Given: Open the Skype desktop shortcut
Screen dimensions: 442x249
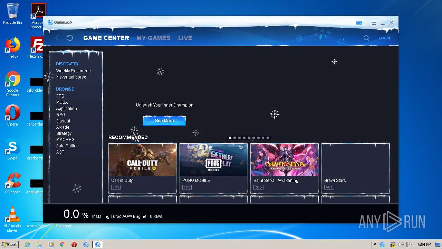Looking at the screenshot, I should pos(12,150).
